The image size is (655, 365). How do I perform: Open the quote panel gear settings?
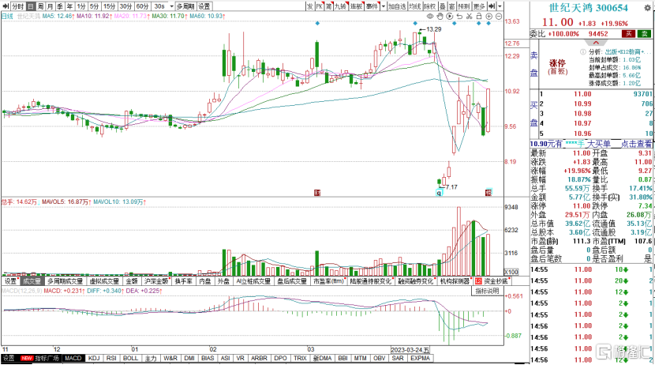(x=647, y=7)
